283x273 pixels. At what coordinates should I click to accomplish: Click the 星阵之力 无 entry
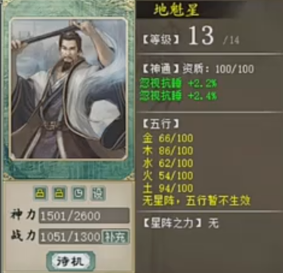pos(180,223)
